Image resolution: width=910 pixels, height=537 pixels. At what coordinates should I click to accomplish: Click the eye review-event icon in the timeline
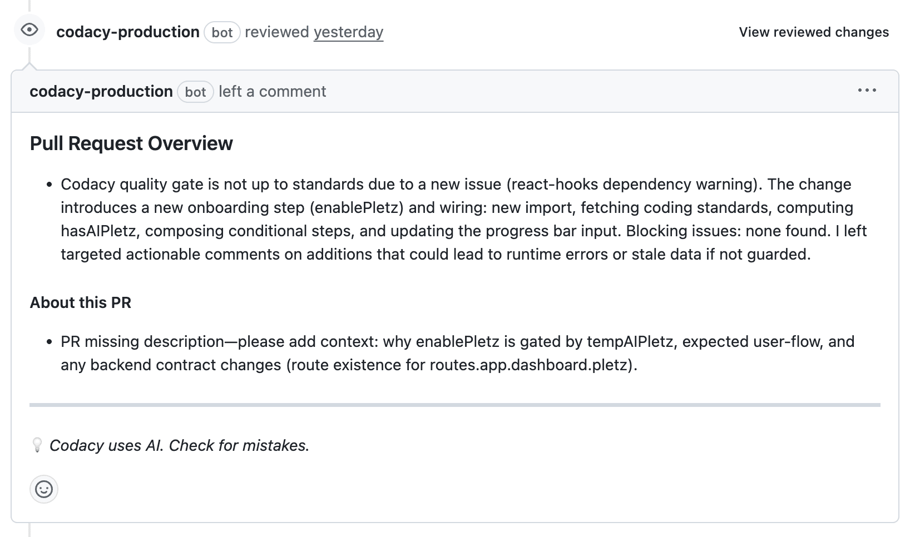tap(29, 31)
